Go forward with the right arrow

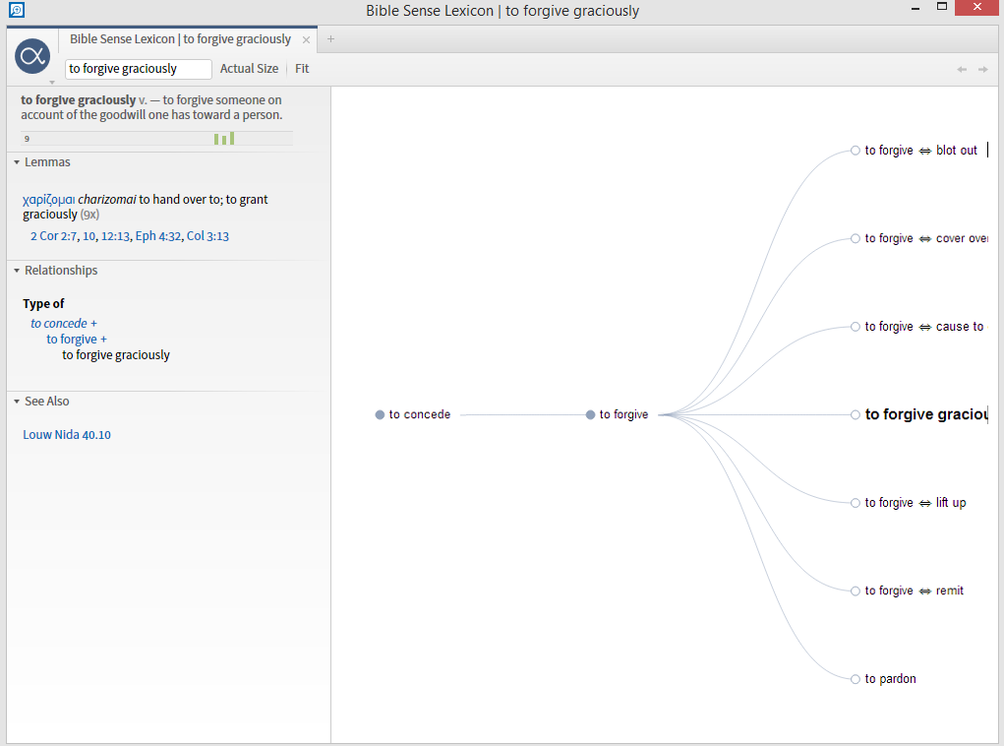click(x=983, y=69)
